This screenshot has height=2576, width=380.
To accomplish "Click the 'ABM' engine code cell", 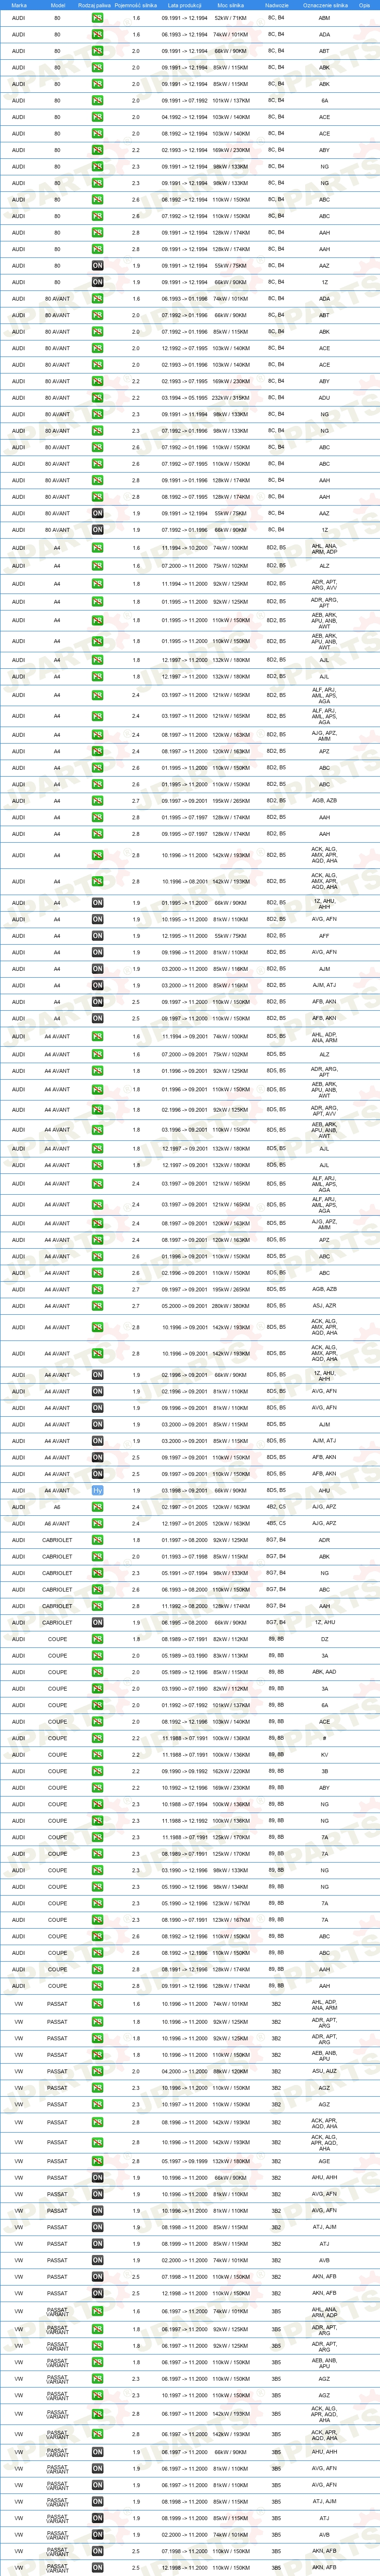I will (x=324, y=18).
